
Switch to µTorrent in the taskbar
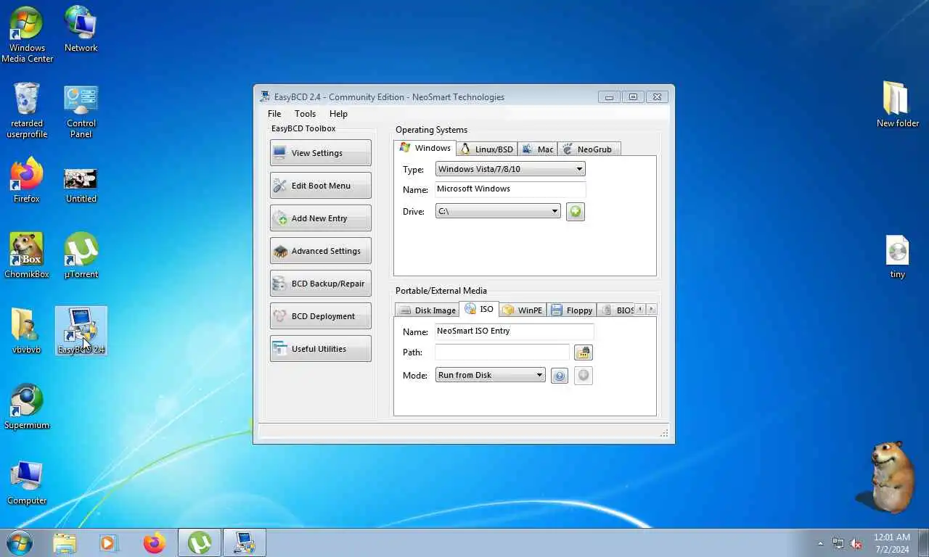click(200, 542)
